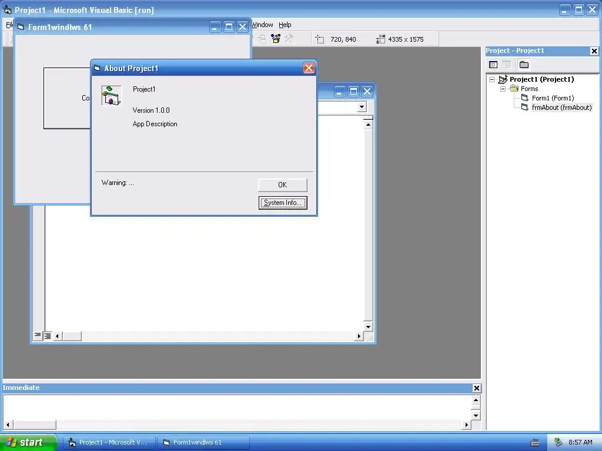Screen dimensions: 602x451
Task: Click Immediate window horizontal scroll right arrow
Action: click(466, 425)
